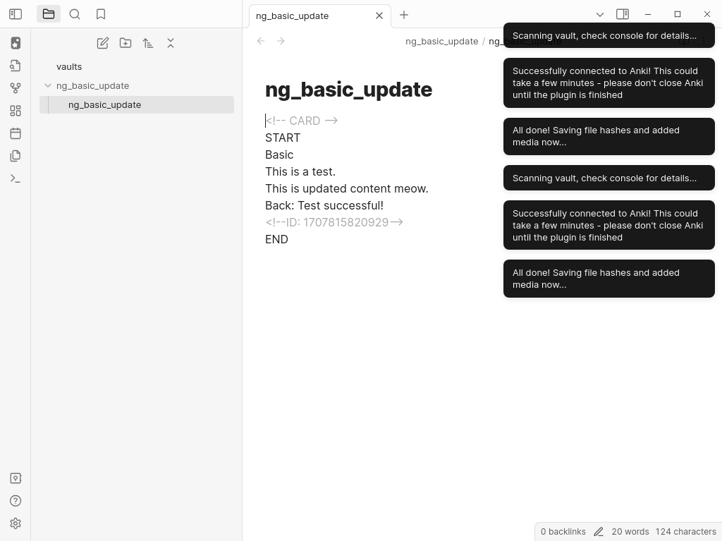This screenshot has width=722, height=541.
Task: Switch to the Bookmarks sidebar tab
Action: [101, 14]
